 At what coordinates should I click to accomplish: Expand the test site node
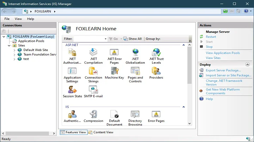tap(14, 59)
